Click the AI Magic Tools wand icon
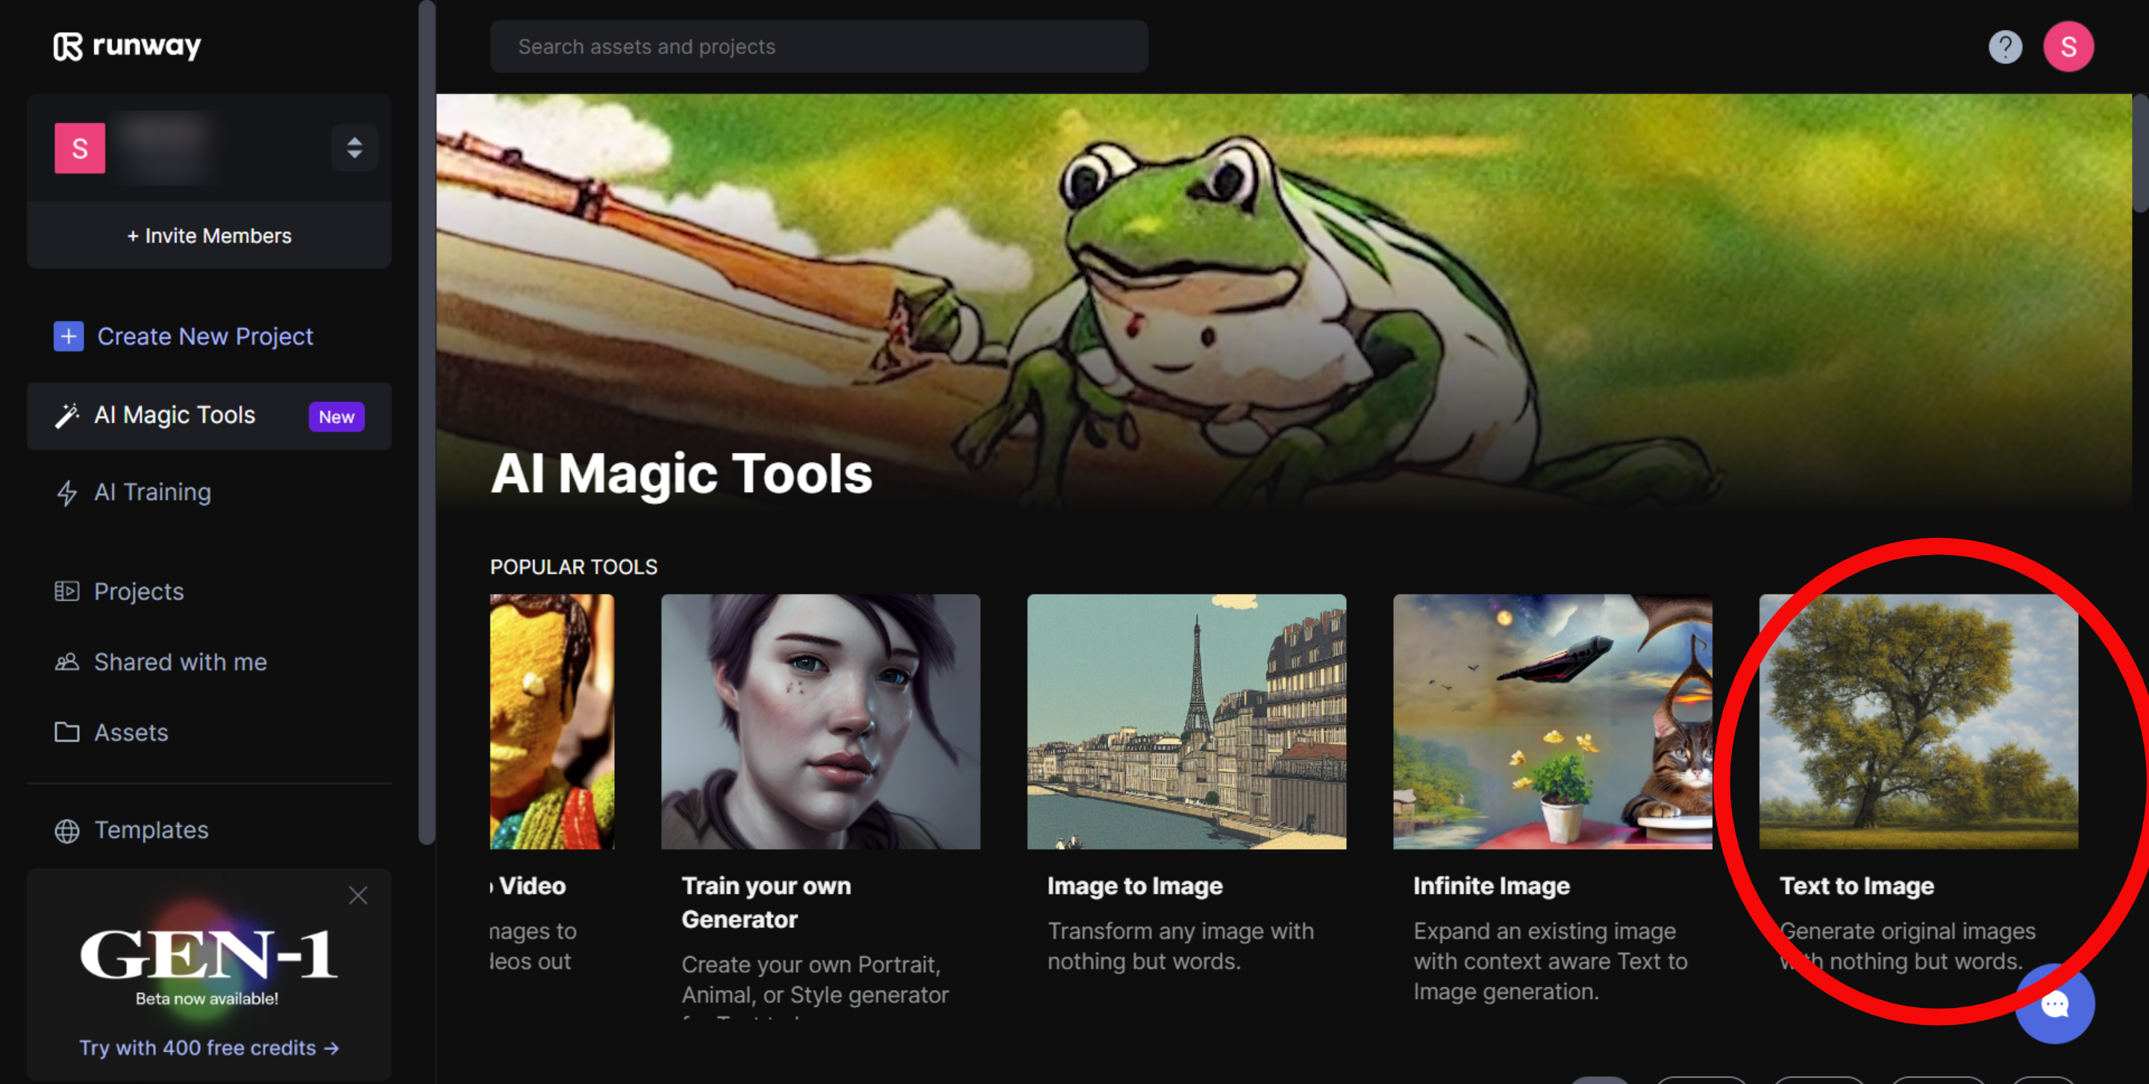2149x1084 pixels. pyautogui.click(x=66, y=416)
